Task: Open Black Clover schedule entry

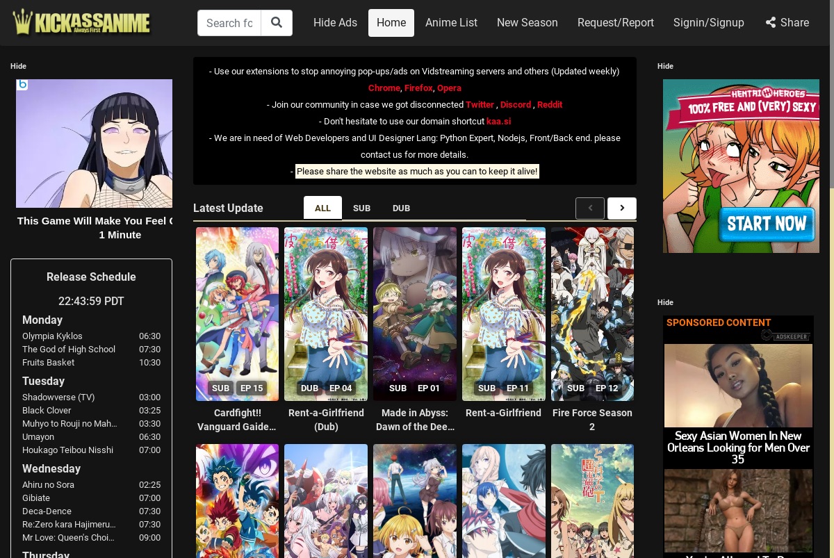Action: pyautogui.click(x=47, y=411)
